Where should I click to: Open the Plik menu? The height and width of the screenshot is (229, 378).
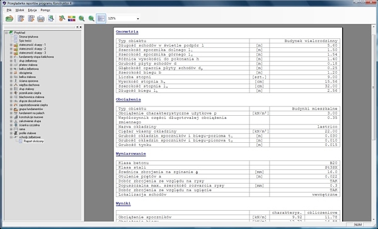9,10
